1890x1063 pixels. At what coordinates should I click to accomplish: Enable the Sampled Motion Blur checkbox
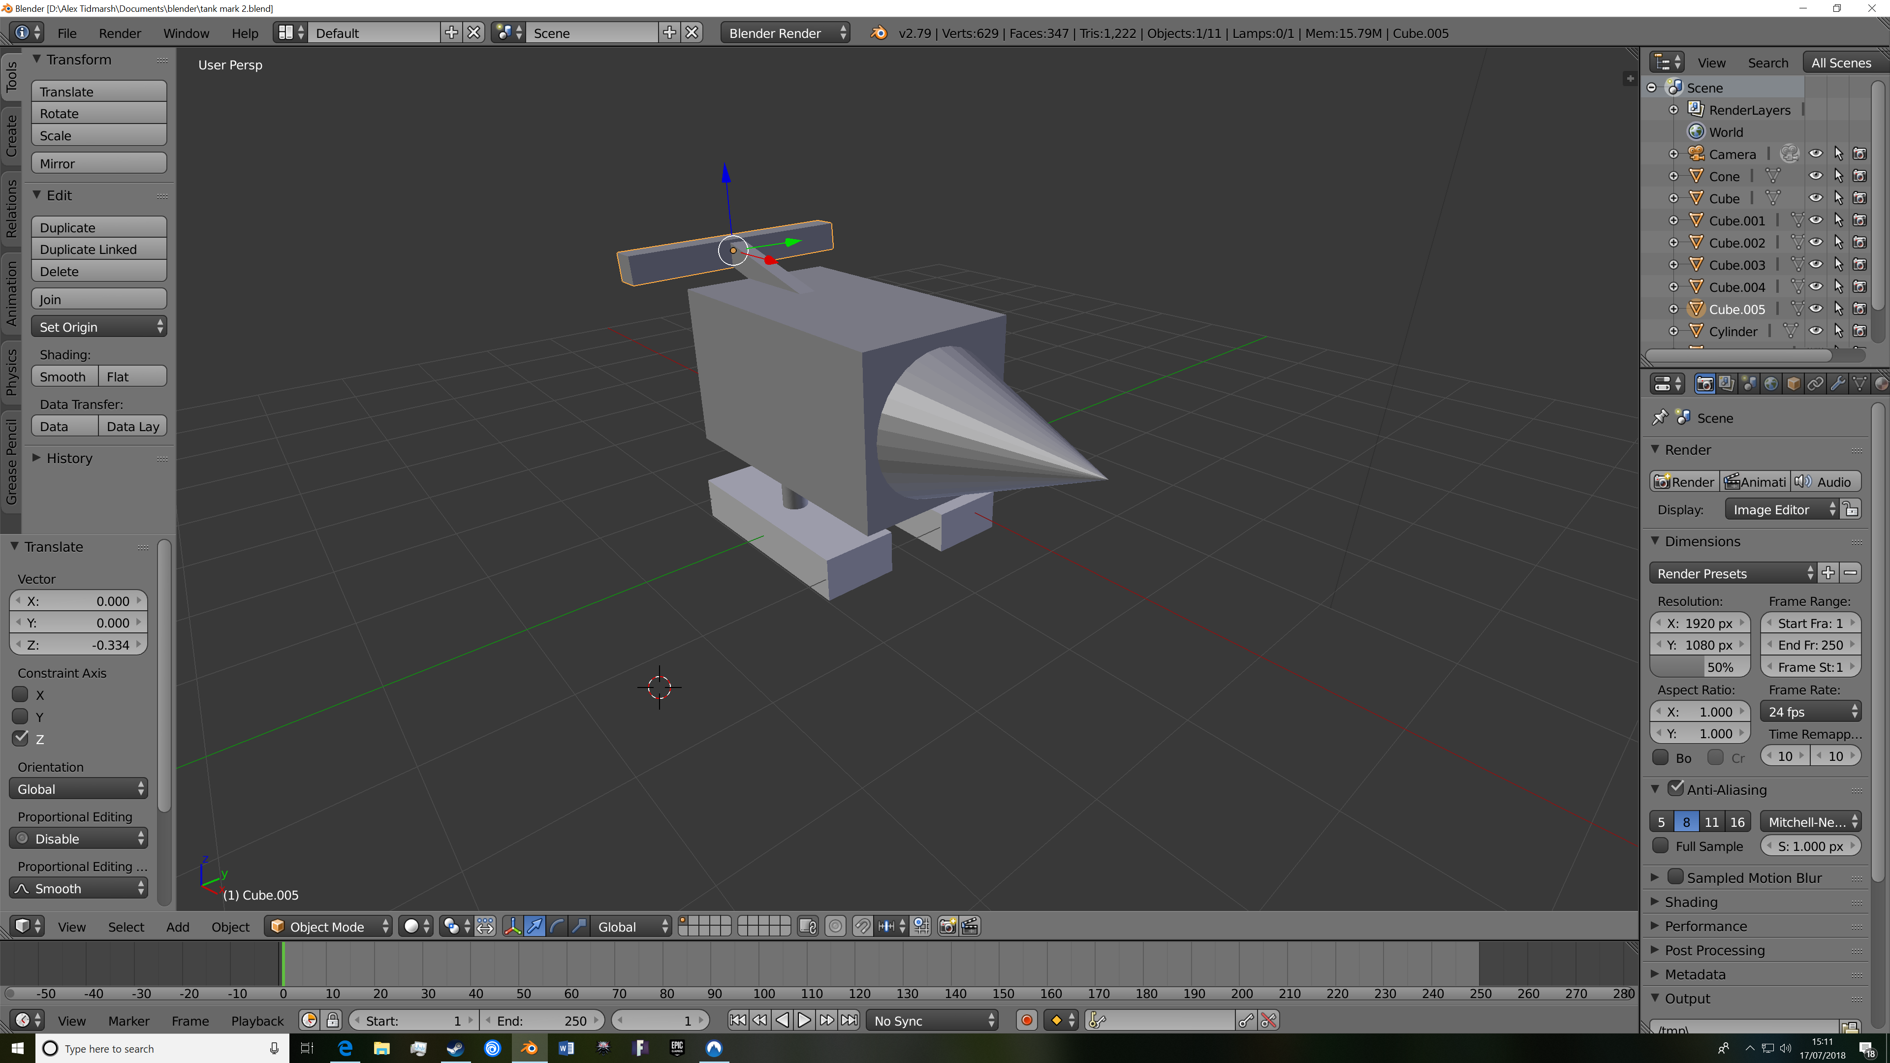[1676, 876]
